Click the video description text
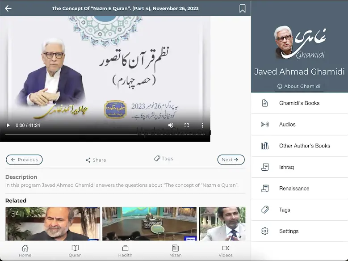348x261 pixels. click(122, 185)
